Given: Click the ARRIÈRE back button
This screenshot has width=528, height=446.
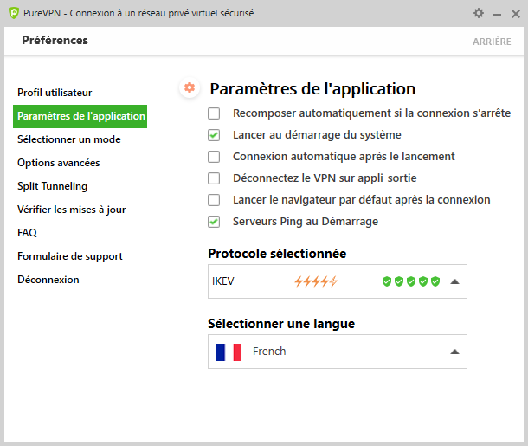Looking at the screenshot, I should tap(492, 42).
